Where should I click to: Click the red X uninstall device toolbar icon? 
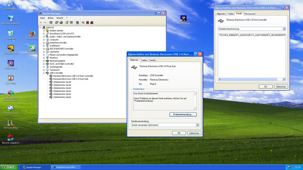[88, 23]
